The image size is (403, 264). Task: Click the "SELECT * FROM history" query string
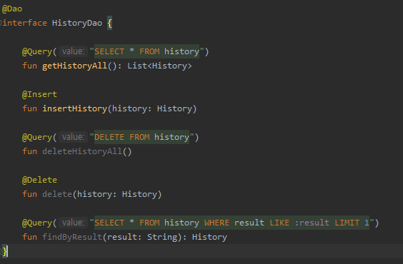pos(146,51)
